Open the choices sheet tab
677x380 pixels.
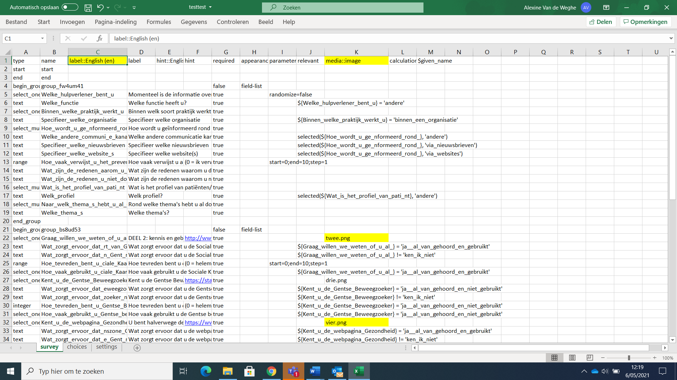[x=77, y=347]
